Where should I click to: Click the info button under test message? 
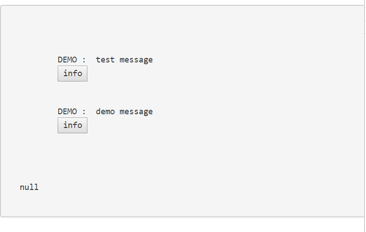pyautogui.click(x=72, y=73)
